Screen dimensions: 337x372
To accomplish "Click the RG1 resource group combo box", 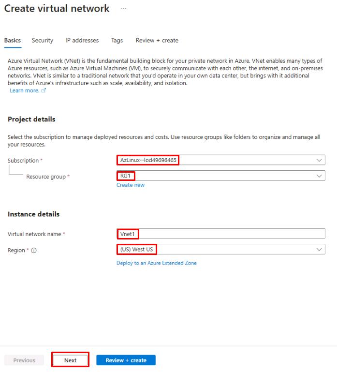I will tap(221, 176).
